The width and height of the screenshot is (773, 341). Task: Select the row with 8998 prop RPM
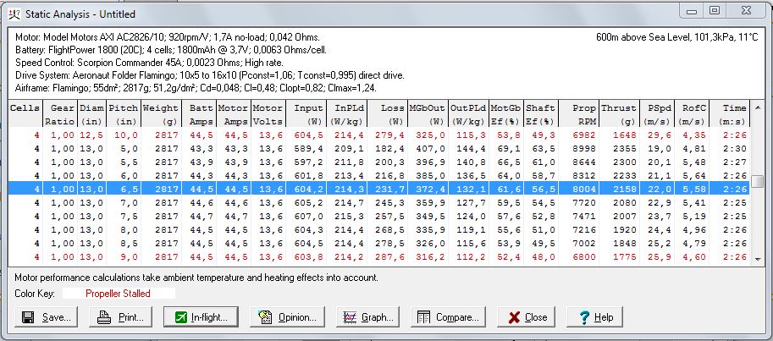pyautogui.click(x=381, y=149)
